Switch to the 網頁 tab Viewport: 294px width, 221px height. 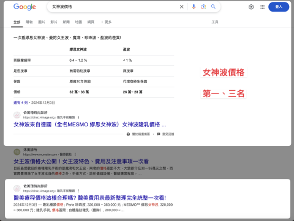(91, 22)
